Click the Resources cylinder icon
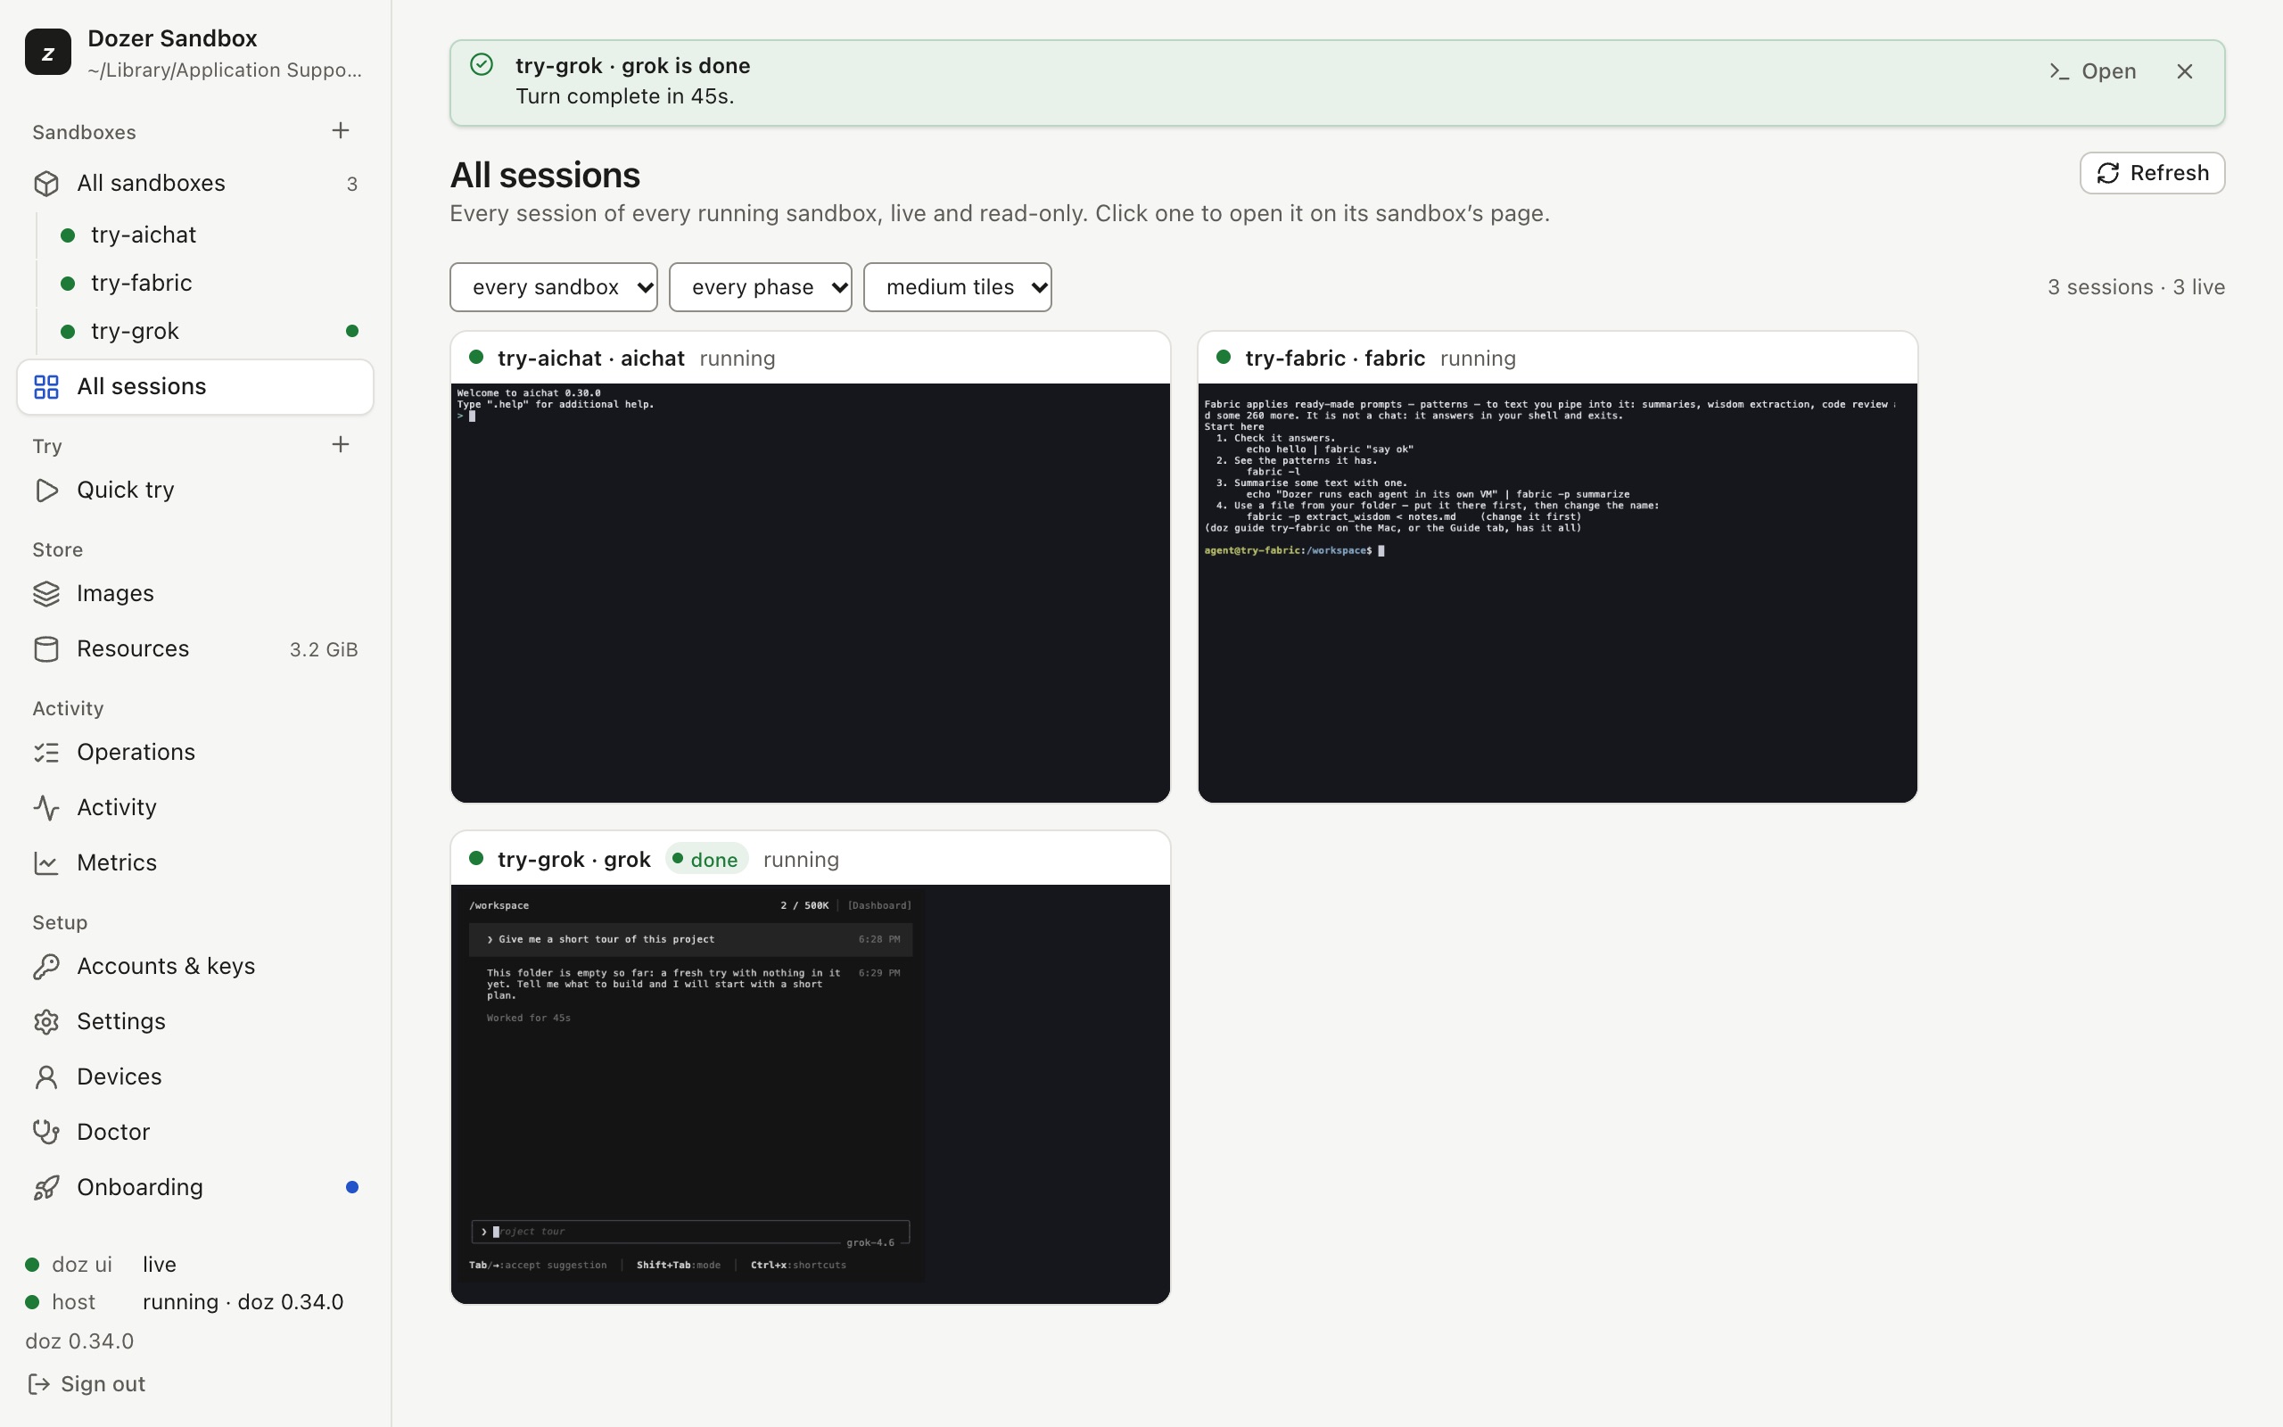 (x=46, y=649)
